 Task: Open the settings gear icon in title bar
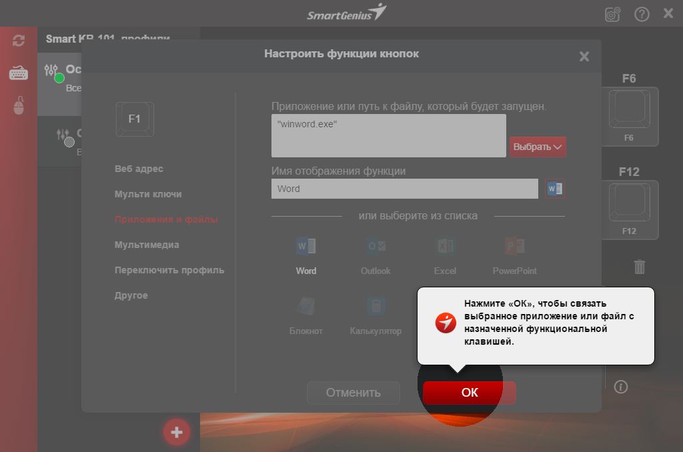[612, 15]
